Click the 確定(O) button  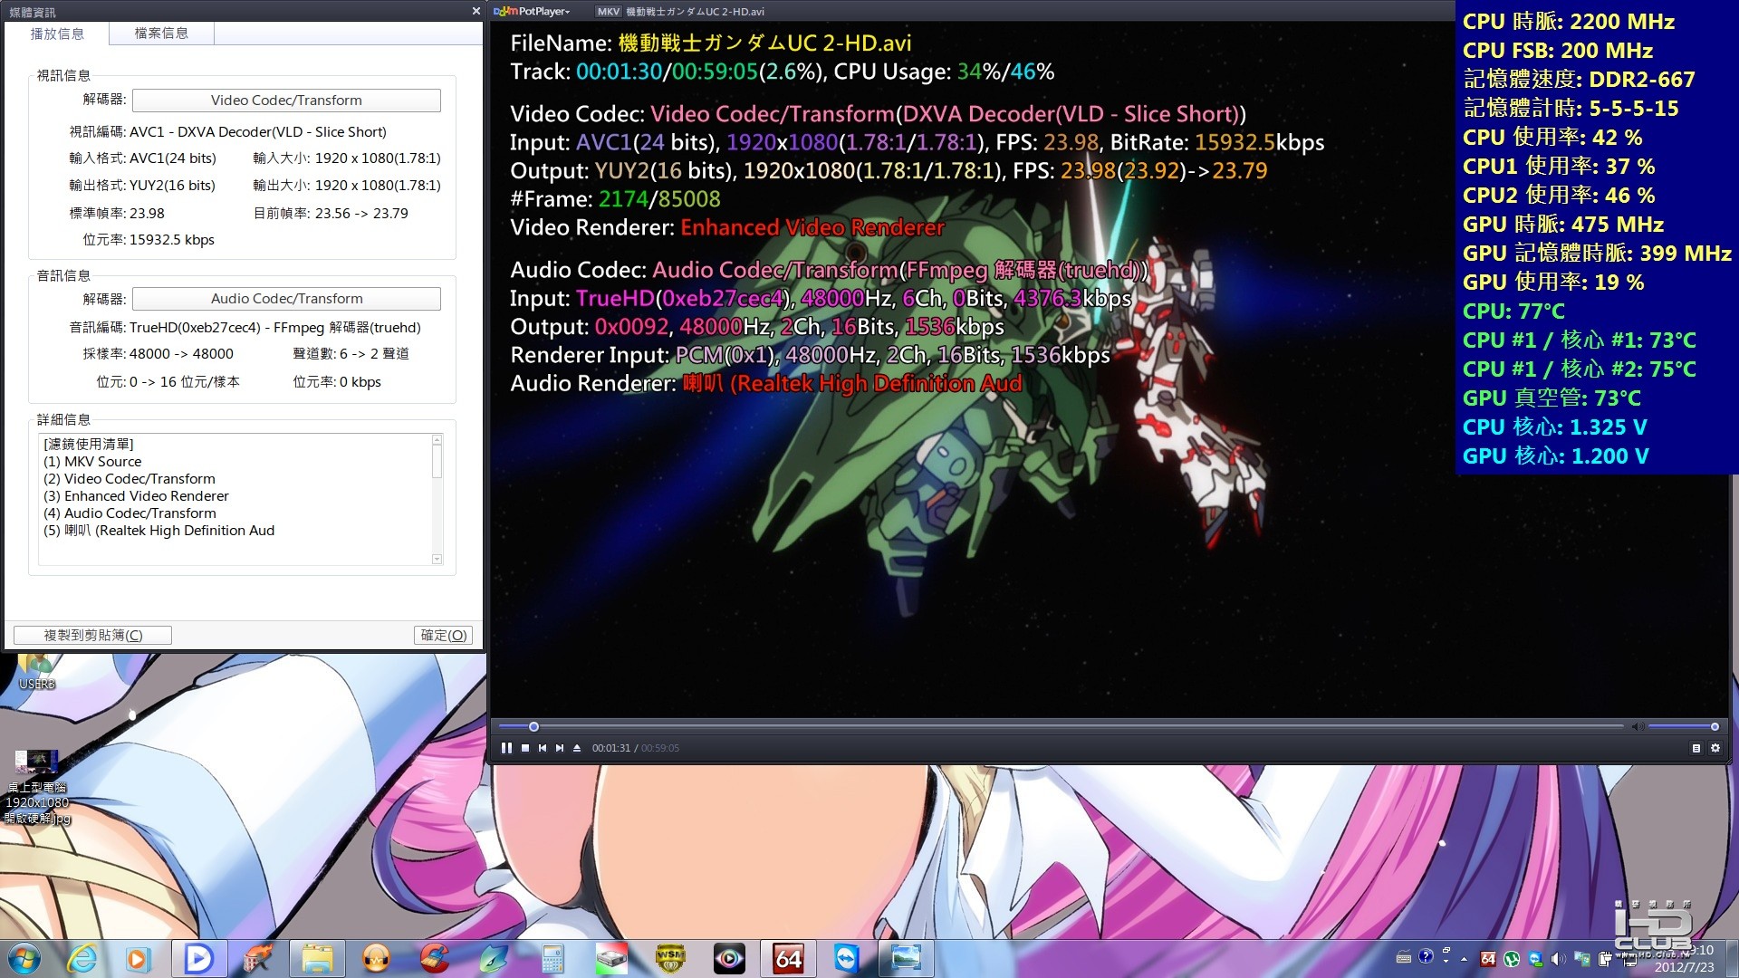click(x=443, y=636)
